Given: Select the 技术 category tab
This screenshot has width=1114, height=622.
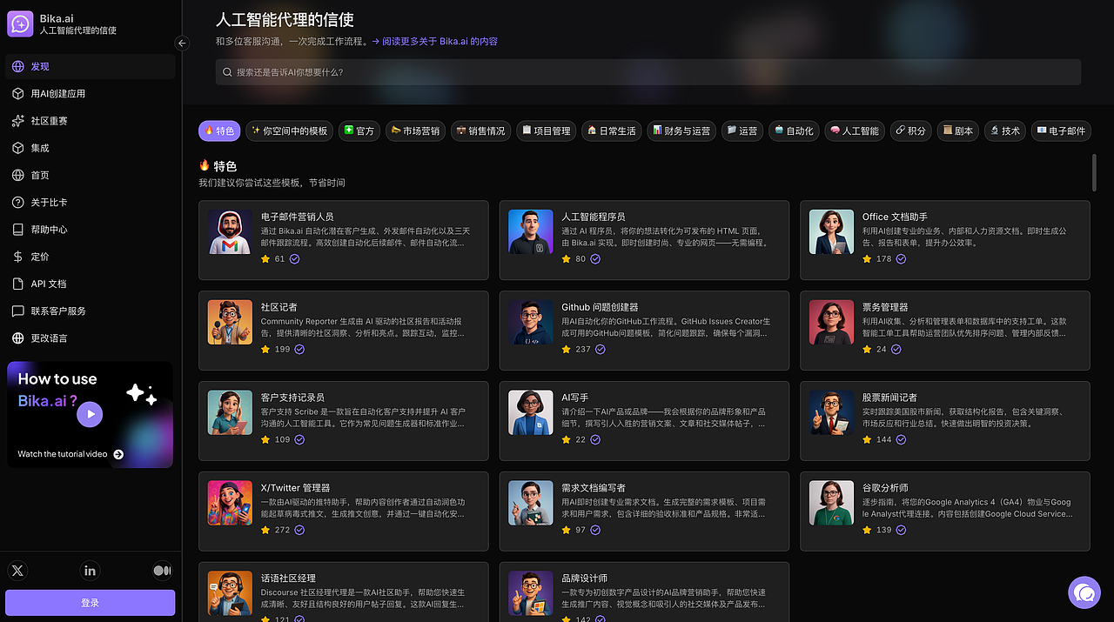Looking at the screenshot, I should pos(1005,130).
